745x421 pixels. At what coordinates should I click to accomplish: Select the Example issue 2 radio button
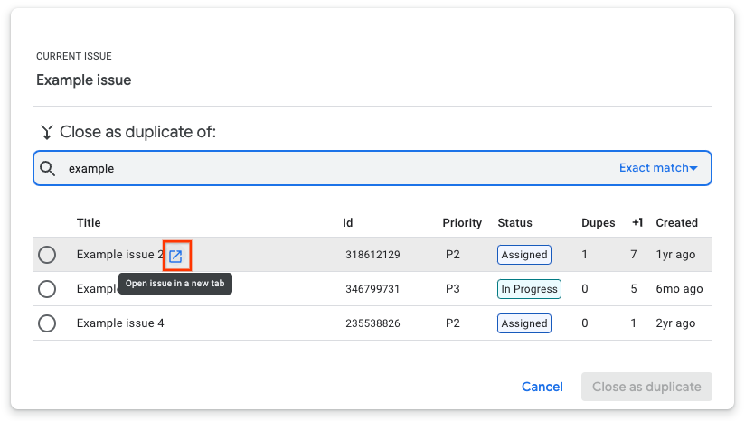click(47, 255)
